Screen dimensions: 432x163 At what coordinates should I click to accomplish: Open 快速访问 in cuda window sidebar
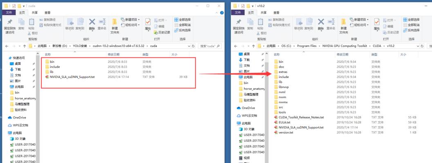(19, 58)
